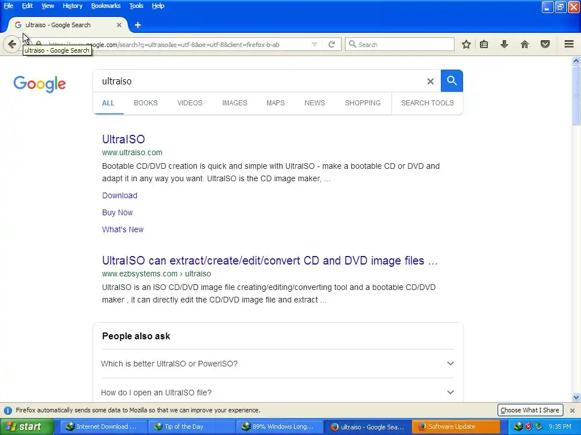581x435 pixels.
Task: Bookmark this page with the star icon
Action: [466, 44]
